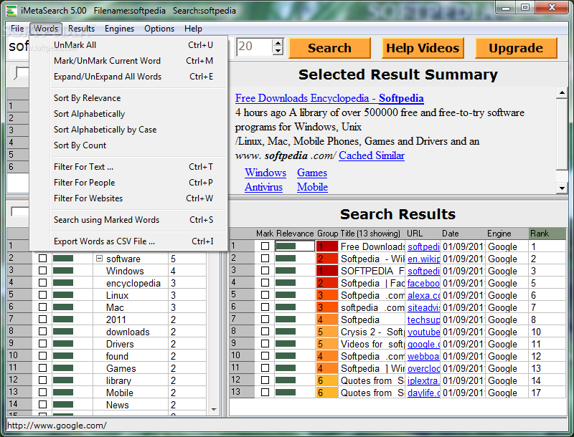Mark result 13 Quotes from checkbox
The width and height of the screenshot is (574, 437).
click(265, 393)
